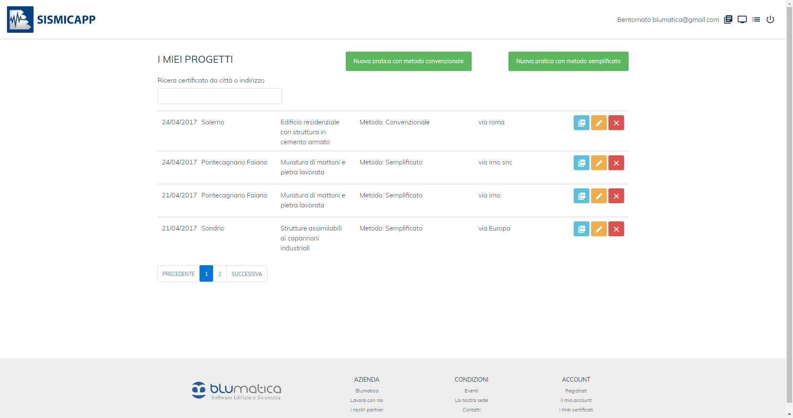Image resolution: width=793 pixels, height=418 pixels.
Task: Click PRECEDENTE pagination button
Action: 178,274
